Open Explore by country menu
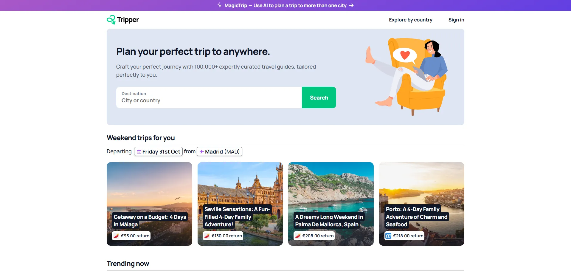This screenshot has height=271, width=571. [x=410, y=20]
